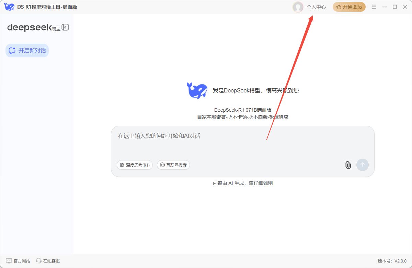Attach a file with the paperclip icon
The height and width of the screenshot is (268, 412).
coord(348,165)
